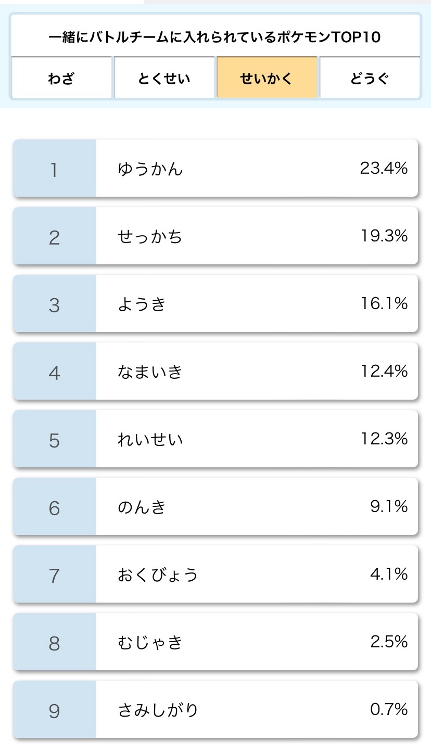Click the rank number 9 cell
Screen dimensions: 431x753
pyautogui.click(x=55, y=709)
